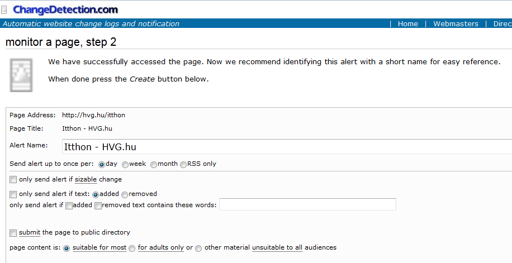Select the day alert frequency
The width and height of the screenshot is (512, 263).
(x=102, y=165)
